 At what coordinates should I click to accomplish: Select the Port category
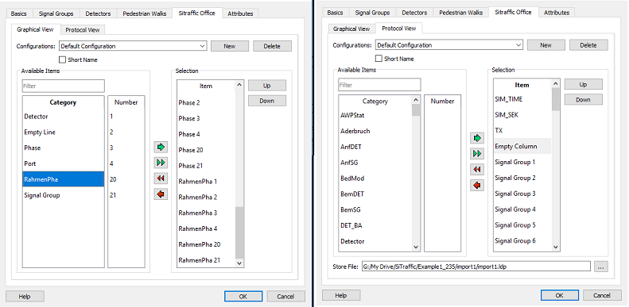click(63, 163)
